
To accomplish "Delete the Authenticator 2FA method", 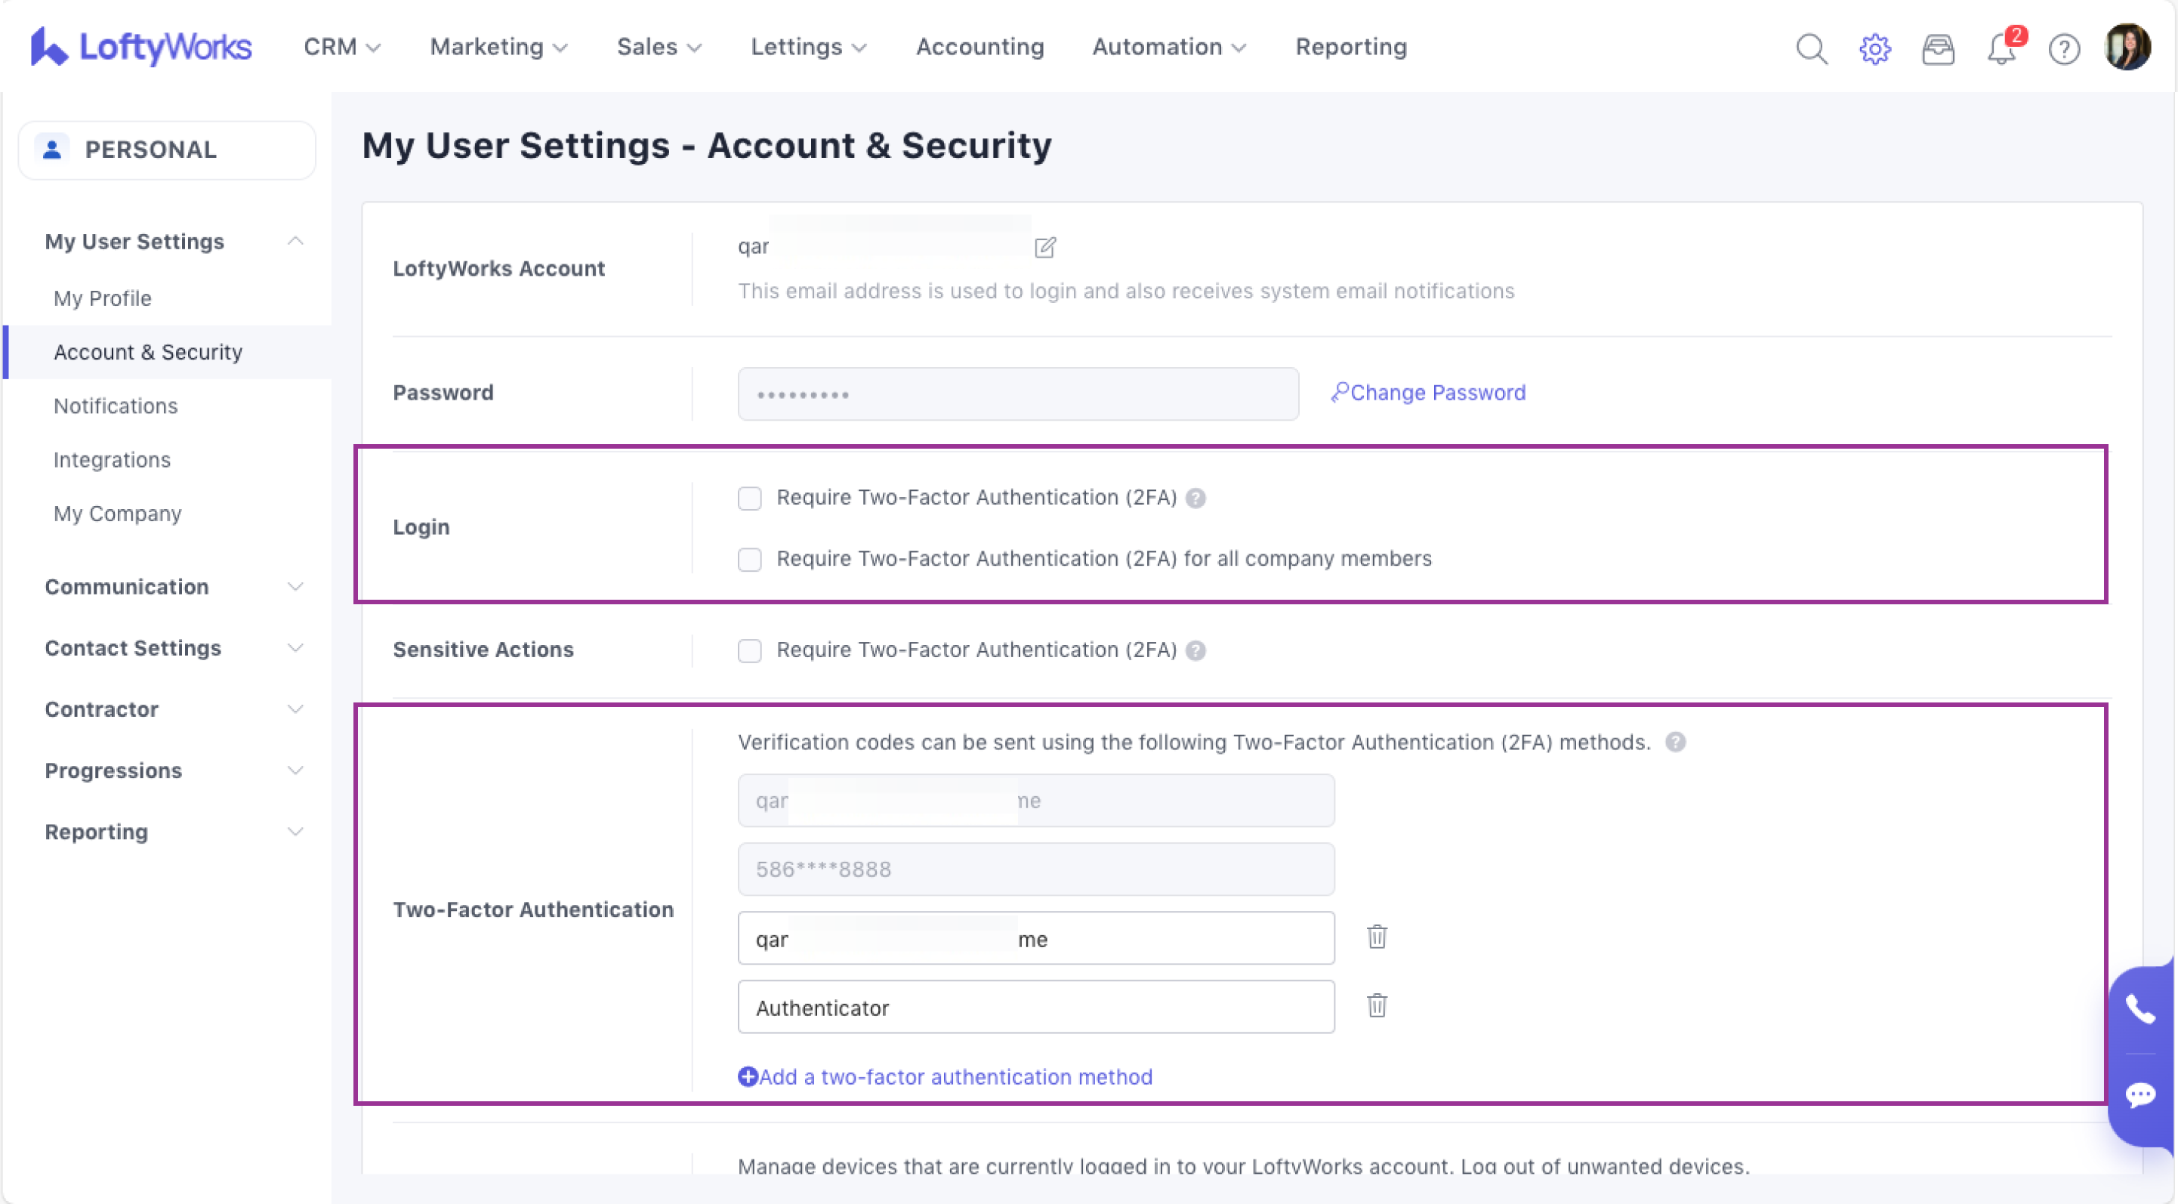I will point(1377,1005).
